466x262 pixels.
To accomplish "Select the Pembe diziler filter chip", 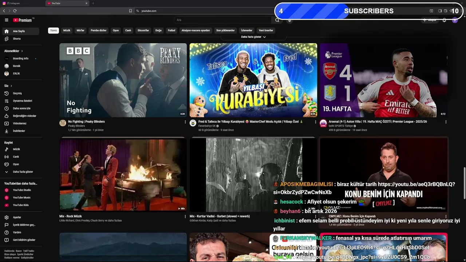I will point(99,31).
